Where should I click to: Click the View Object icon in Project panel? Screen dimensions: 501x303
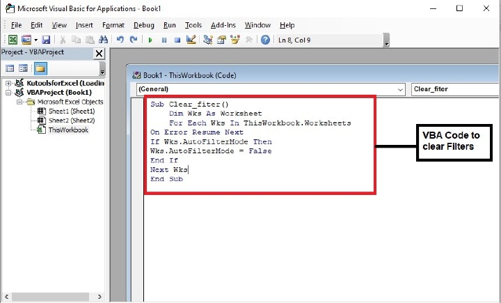23,68
